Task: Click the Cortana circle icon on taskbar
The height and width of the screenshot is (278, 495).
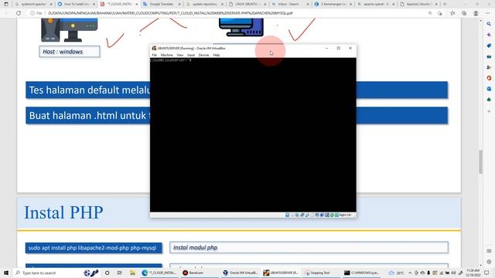Action: pos(107,273)
